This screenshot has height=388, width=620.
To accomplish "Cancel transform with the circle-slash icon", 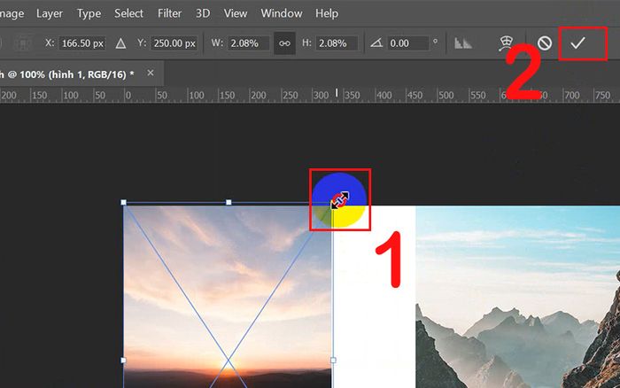I will (x=545, y=43).
